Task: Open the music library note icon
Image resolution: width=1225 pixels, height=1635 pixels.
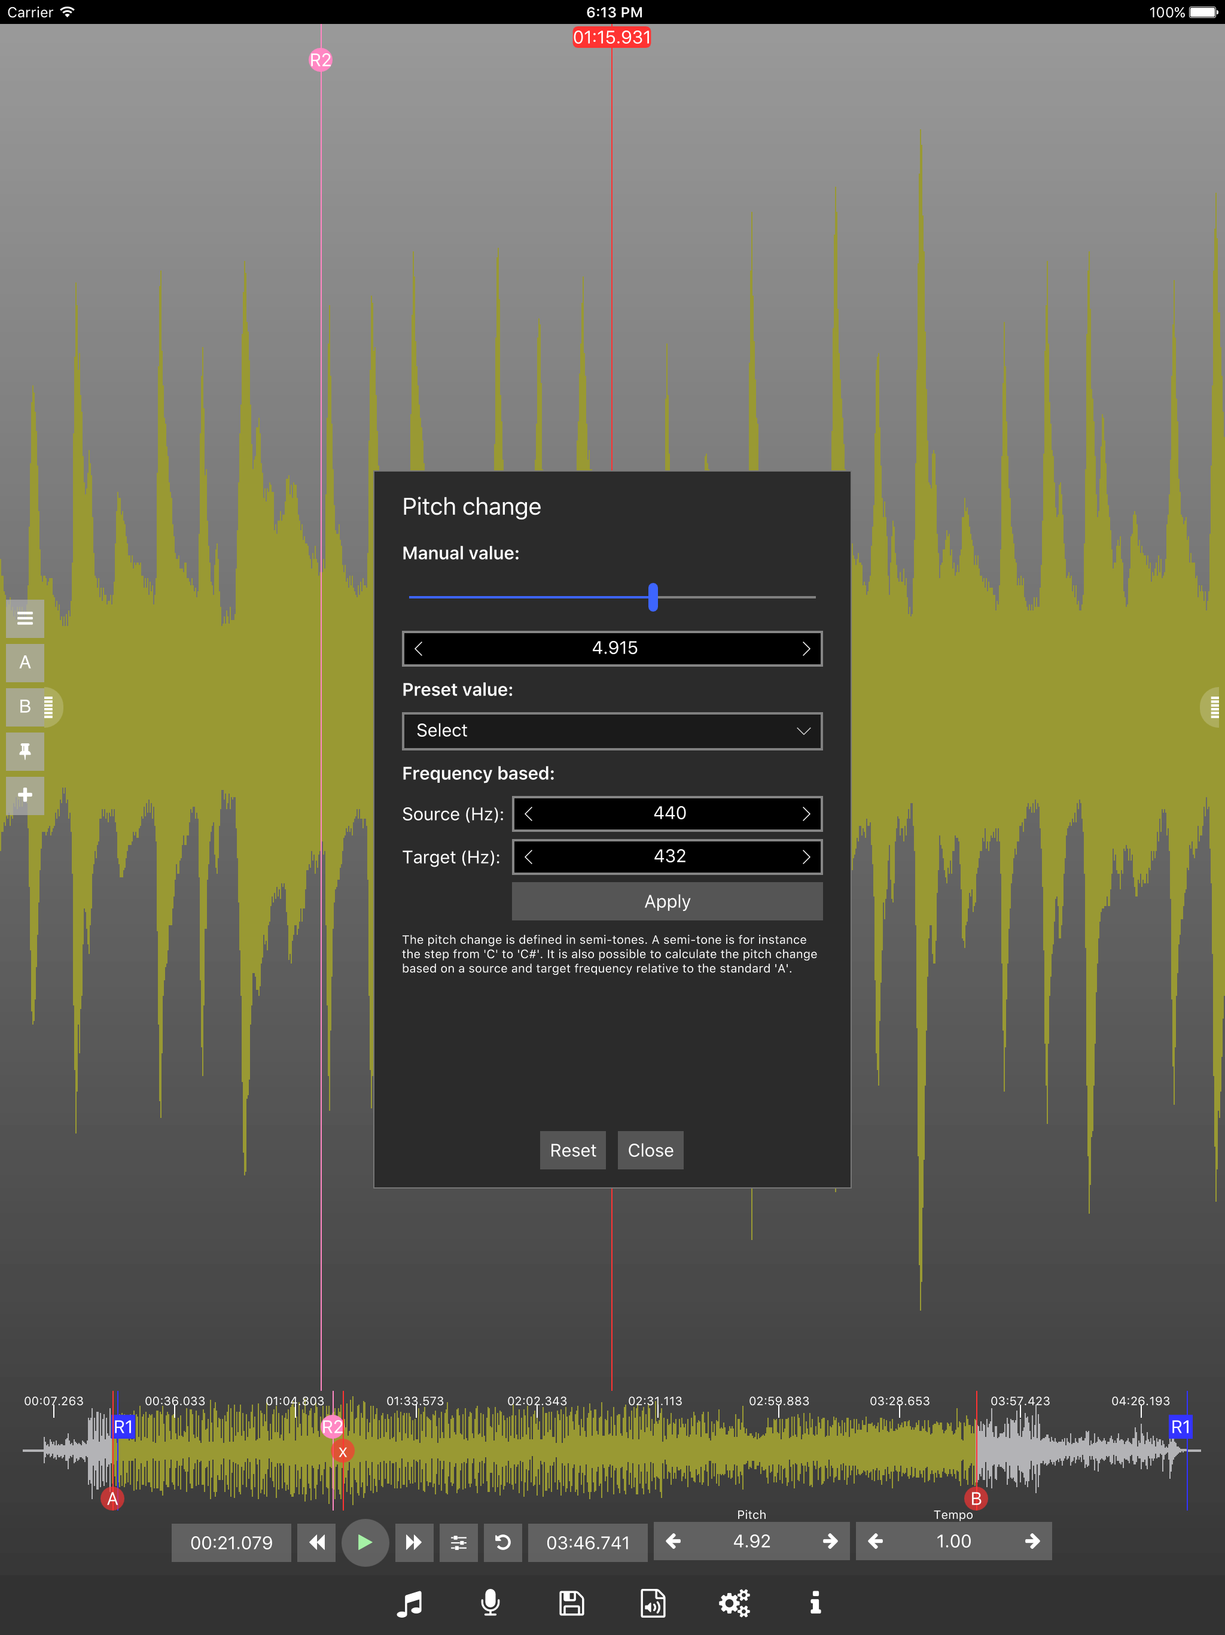Action: (x=409, y=1603)
